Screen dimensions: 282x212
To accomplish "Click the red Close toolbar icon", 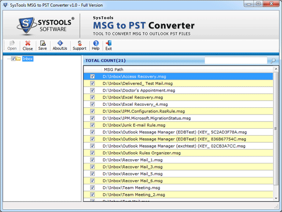I will click(28, 43).
